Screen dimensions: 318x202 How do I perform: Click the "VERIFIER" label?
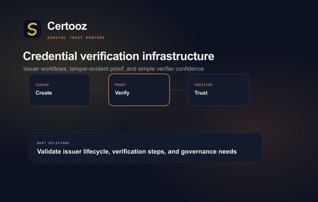[204, 85]
